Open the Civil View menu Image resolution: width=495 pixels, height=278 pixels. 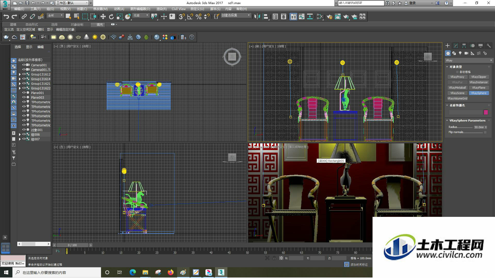pyautogui.click(x=179, y=9)
